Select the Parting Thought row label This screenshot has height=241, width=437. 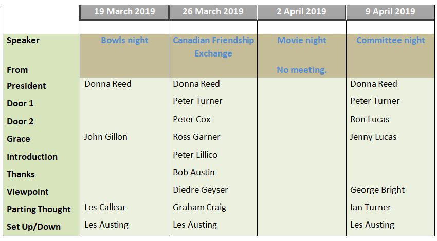(x=39, y=209)
